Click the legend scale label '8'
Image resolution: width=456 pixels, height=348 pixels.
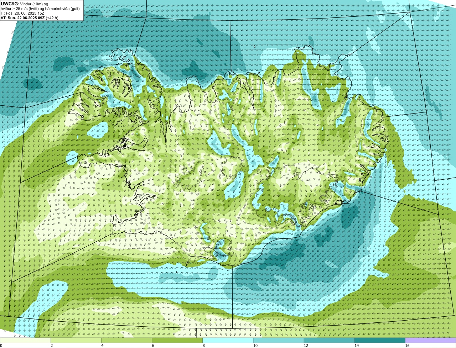(x=203, y=346)
